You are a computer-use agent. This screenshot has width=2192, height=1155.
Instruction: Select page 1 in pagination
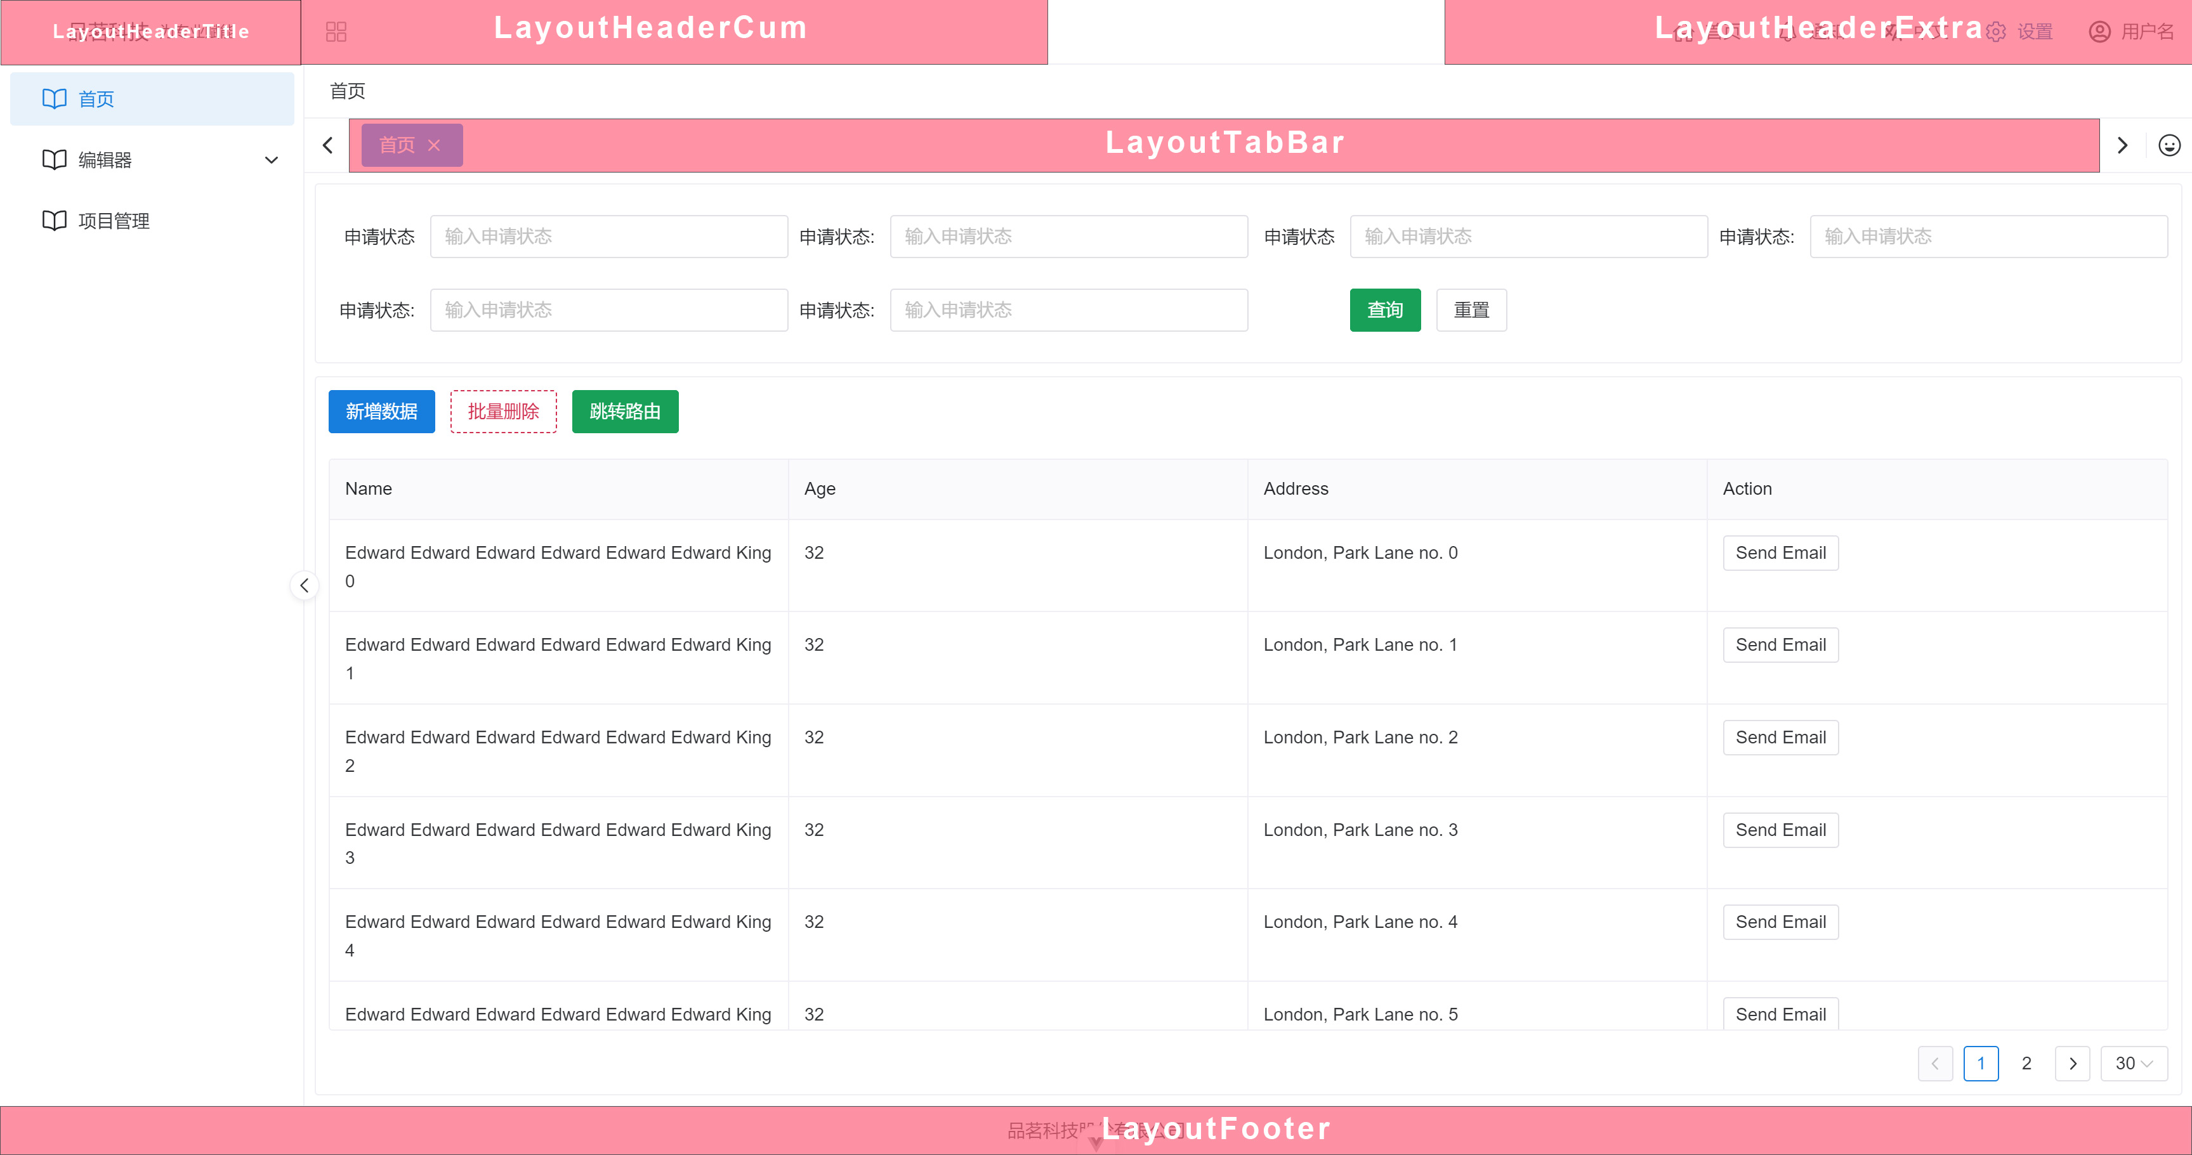tap(1980, 1063)
